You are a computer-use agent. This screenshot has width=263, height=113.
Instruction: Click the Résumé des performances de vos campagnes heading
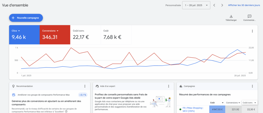(205, 95)
